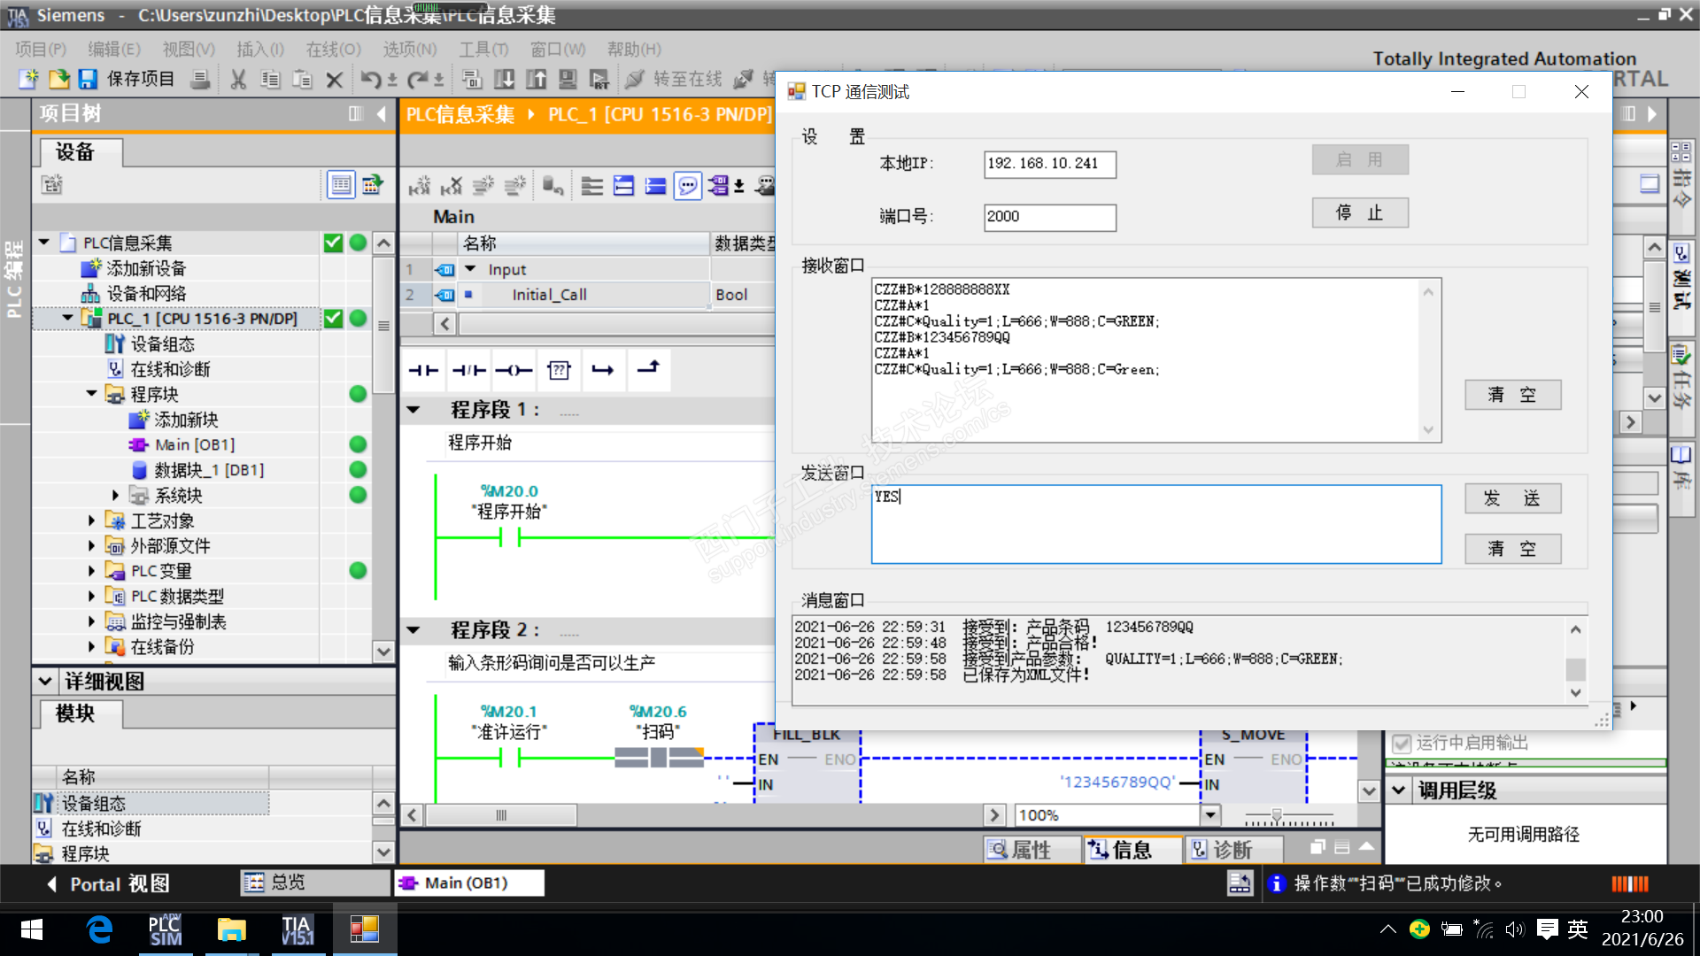Viewport: 1700px width, 956px height.
Task: Toggle the 运行中启用输出 checkbox
Action: click(x=1402, y=743)
